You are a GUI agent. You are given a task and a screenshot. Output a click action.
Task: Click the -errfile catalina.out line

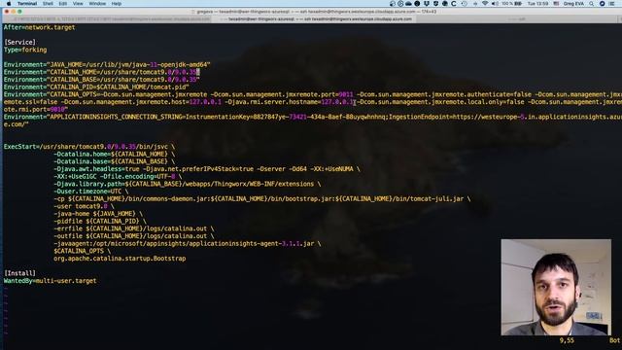click(134, 228)
